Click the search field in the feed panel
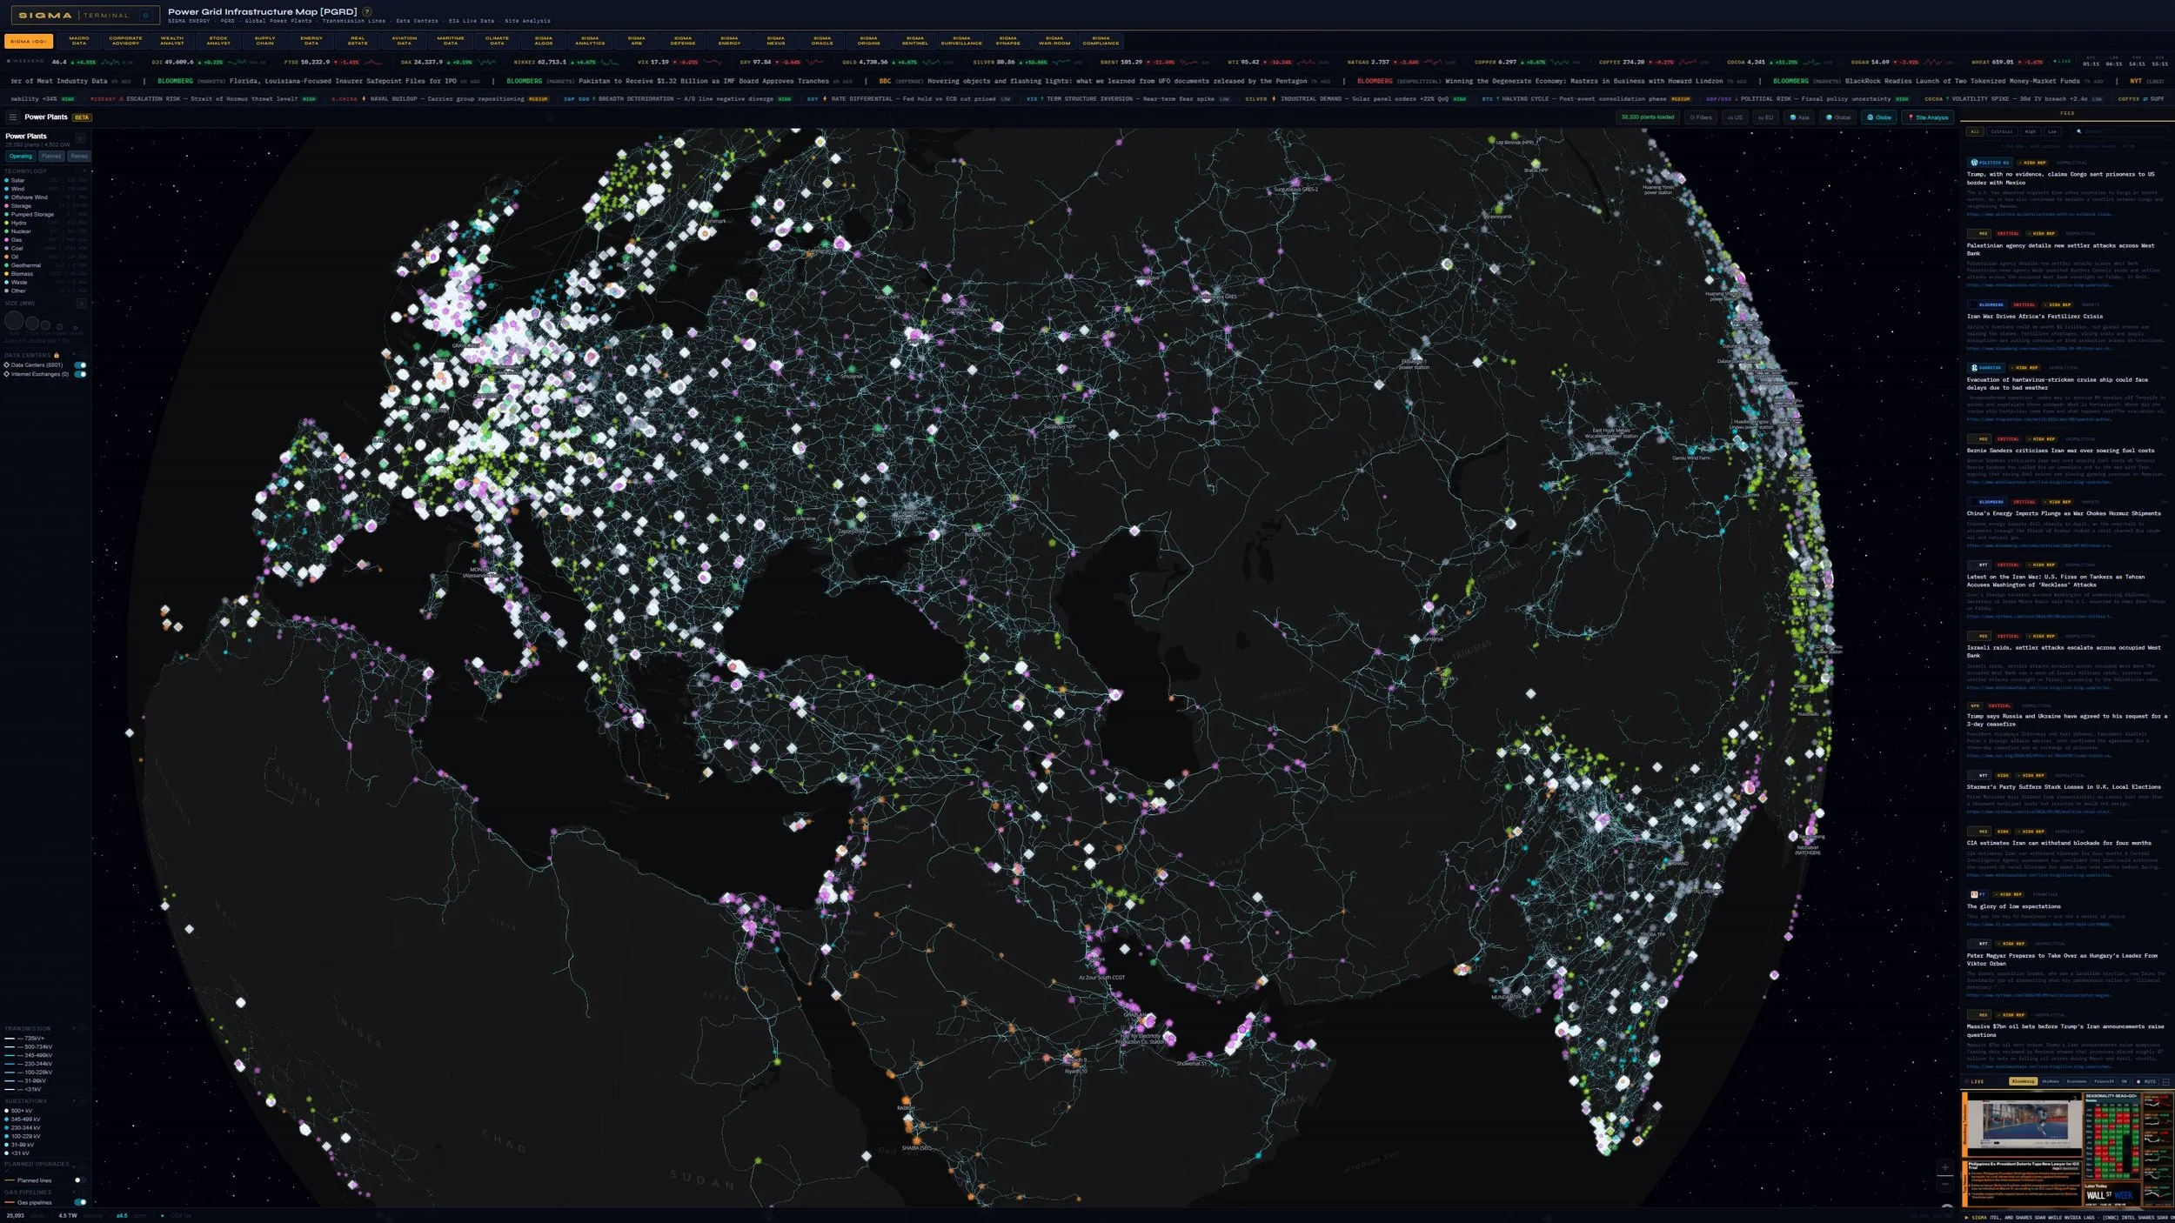Image resolution: width=2175 pixels, height=1223 pixels. [x=2119, y=131]
